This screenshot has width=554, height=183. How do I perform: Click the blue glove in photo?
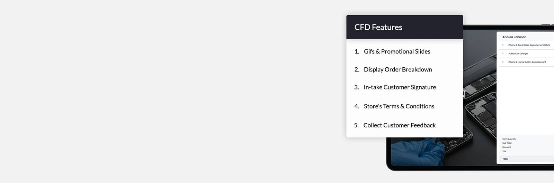click(x=417, y=151)
